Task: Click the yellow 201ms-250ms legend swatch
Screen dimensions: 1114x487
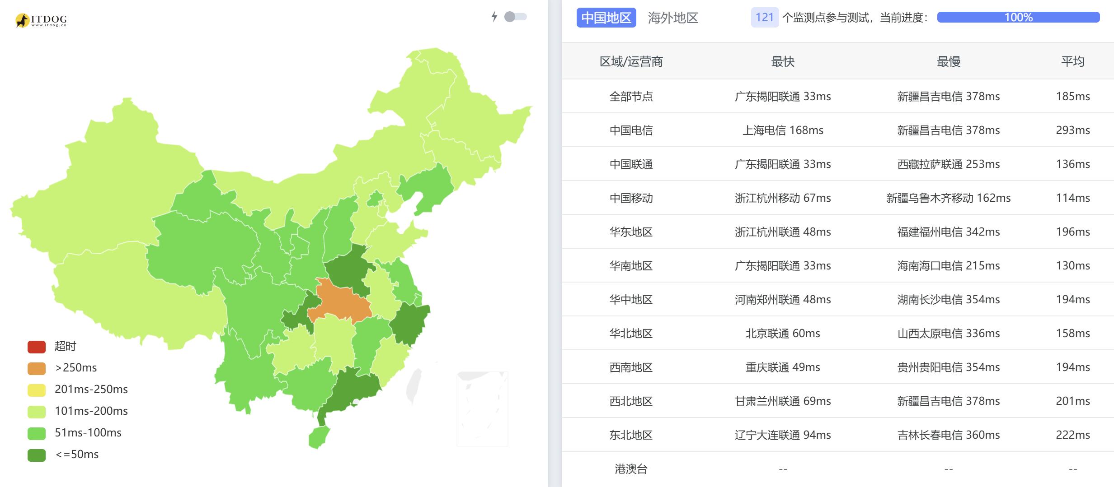Action: click(x=37, y=390)
